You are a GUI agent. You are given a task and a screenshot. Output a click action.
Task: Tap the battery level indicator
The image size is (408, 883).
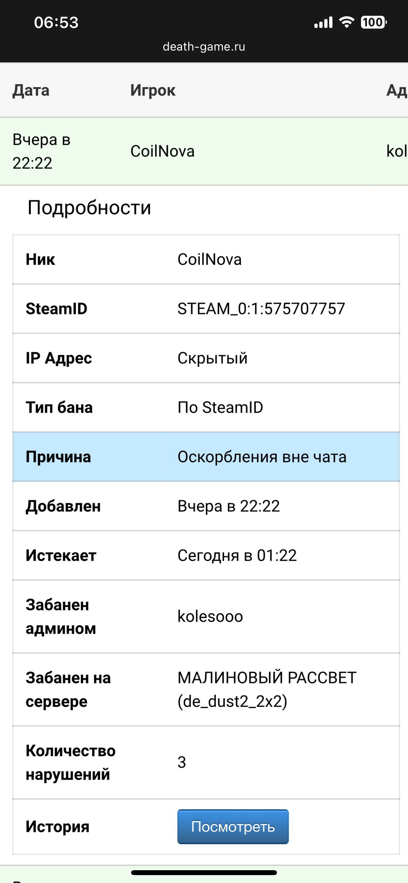pyautogui.click(x=374, y=22)
